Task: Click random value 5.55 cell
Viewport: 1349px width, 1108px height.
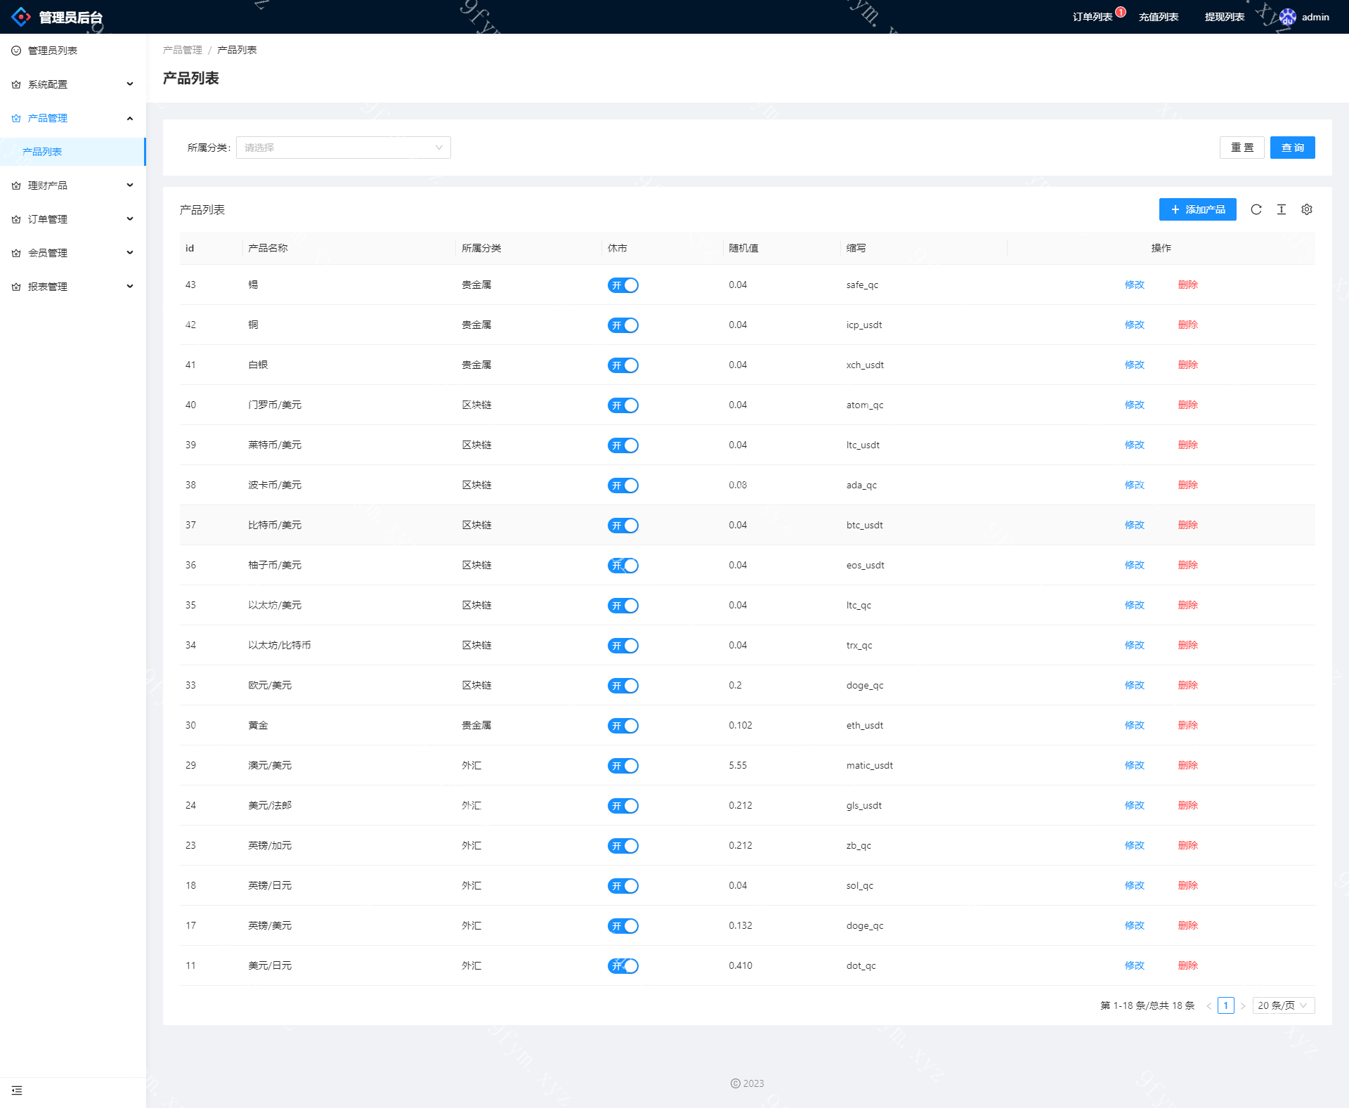Action: click(738, 765)
